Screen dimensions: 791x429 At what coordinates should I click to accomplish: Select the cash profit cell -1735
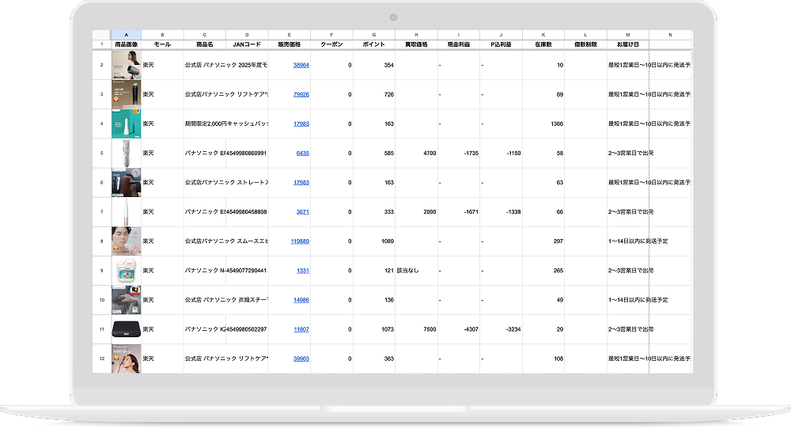(459, 153)
